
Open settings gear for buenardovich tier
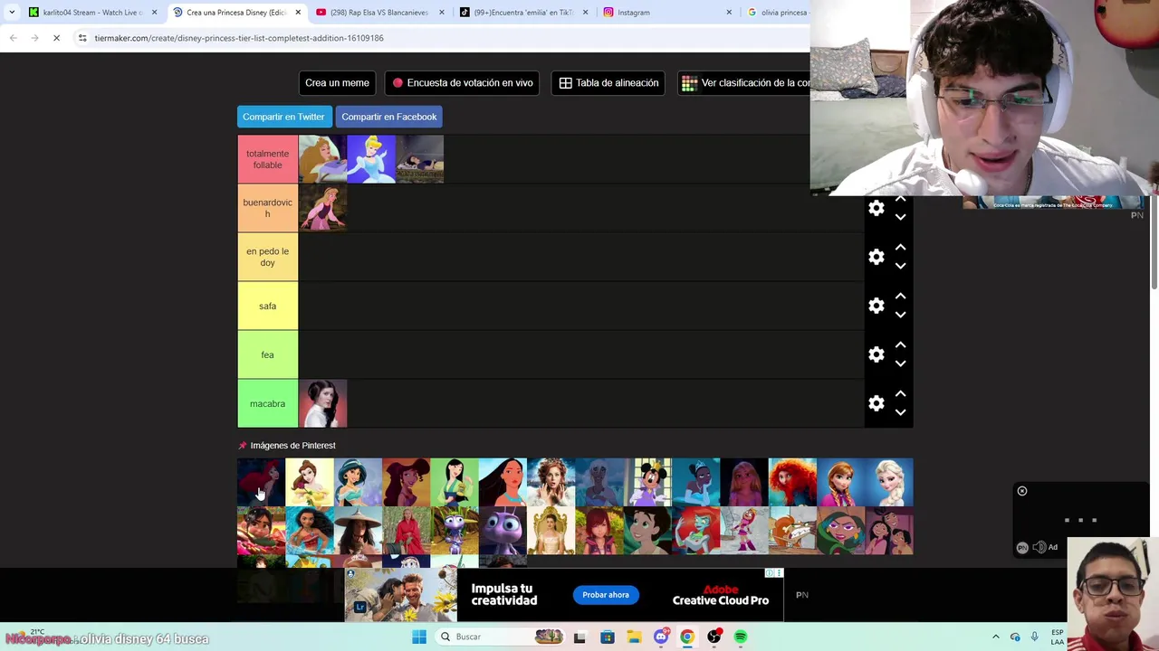pos(876,208)
